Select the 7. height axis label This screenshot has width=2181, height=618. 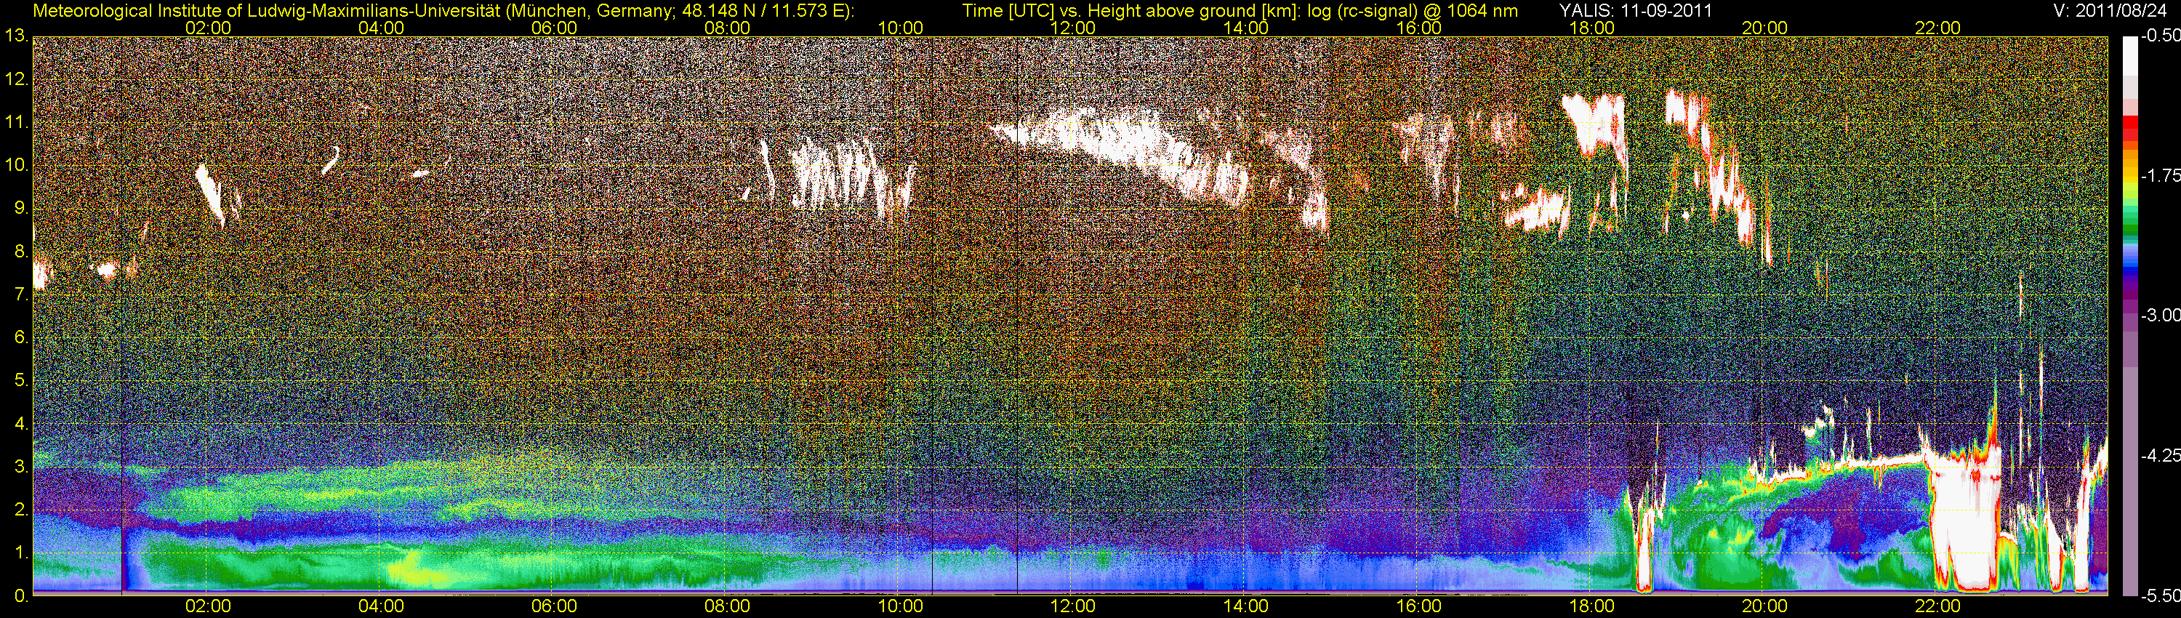(21, 294)
